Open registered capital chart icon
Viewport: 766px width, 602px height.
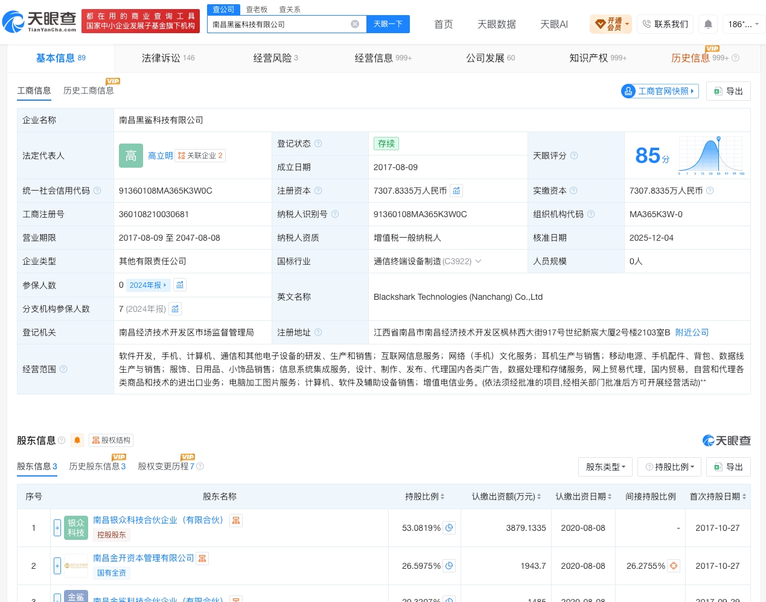456,191
